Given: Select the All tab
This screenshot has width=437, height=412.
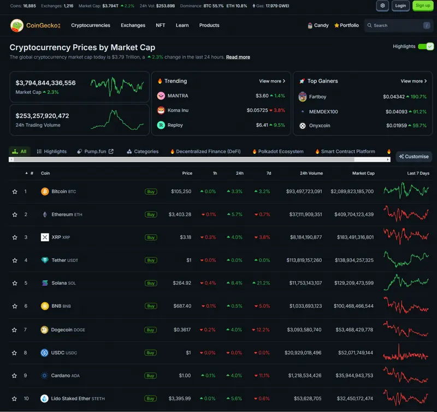Looking at the screenshot, I should [20, 152].
